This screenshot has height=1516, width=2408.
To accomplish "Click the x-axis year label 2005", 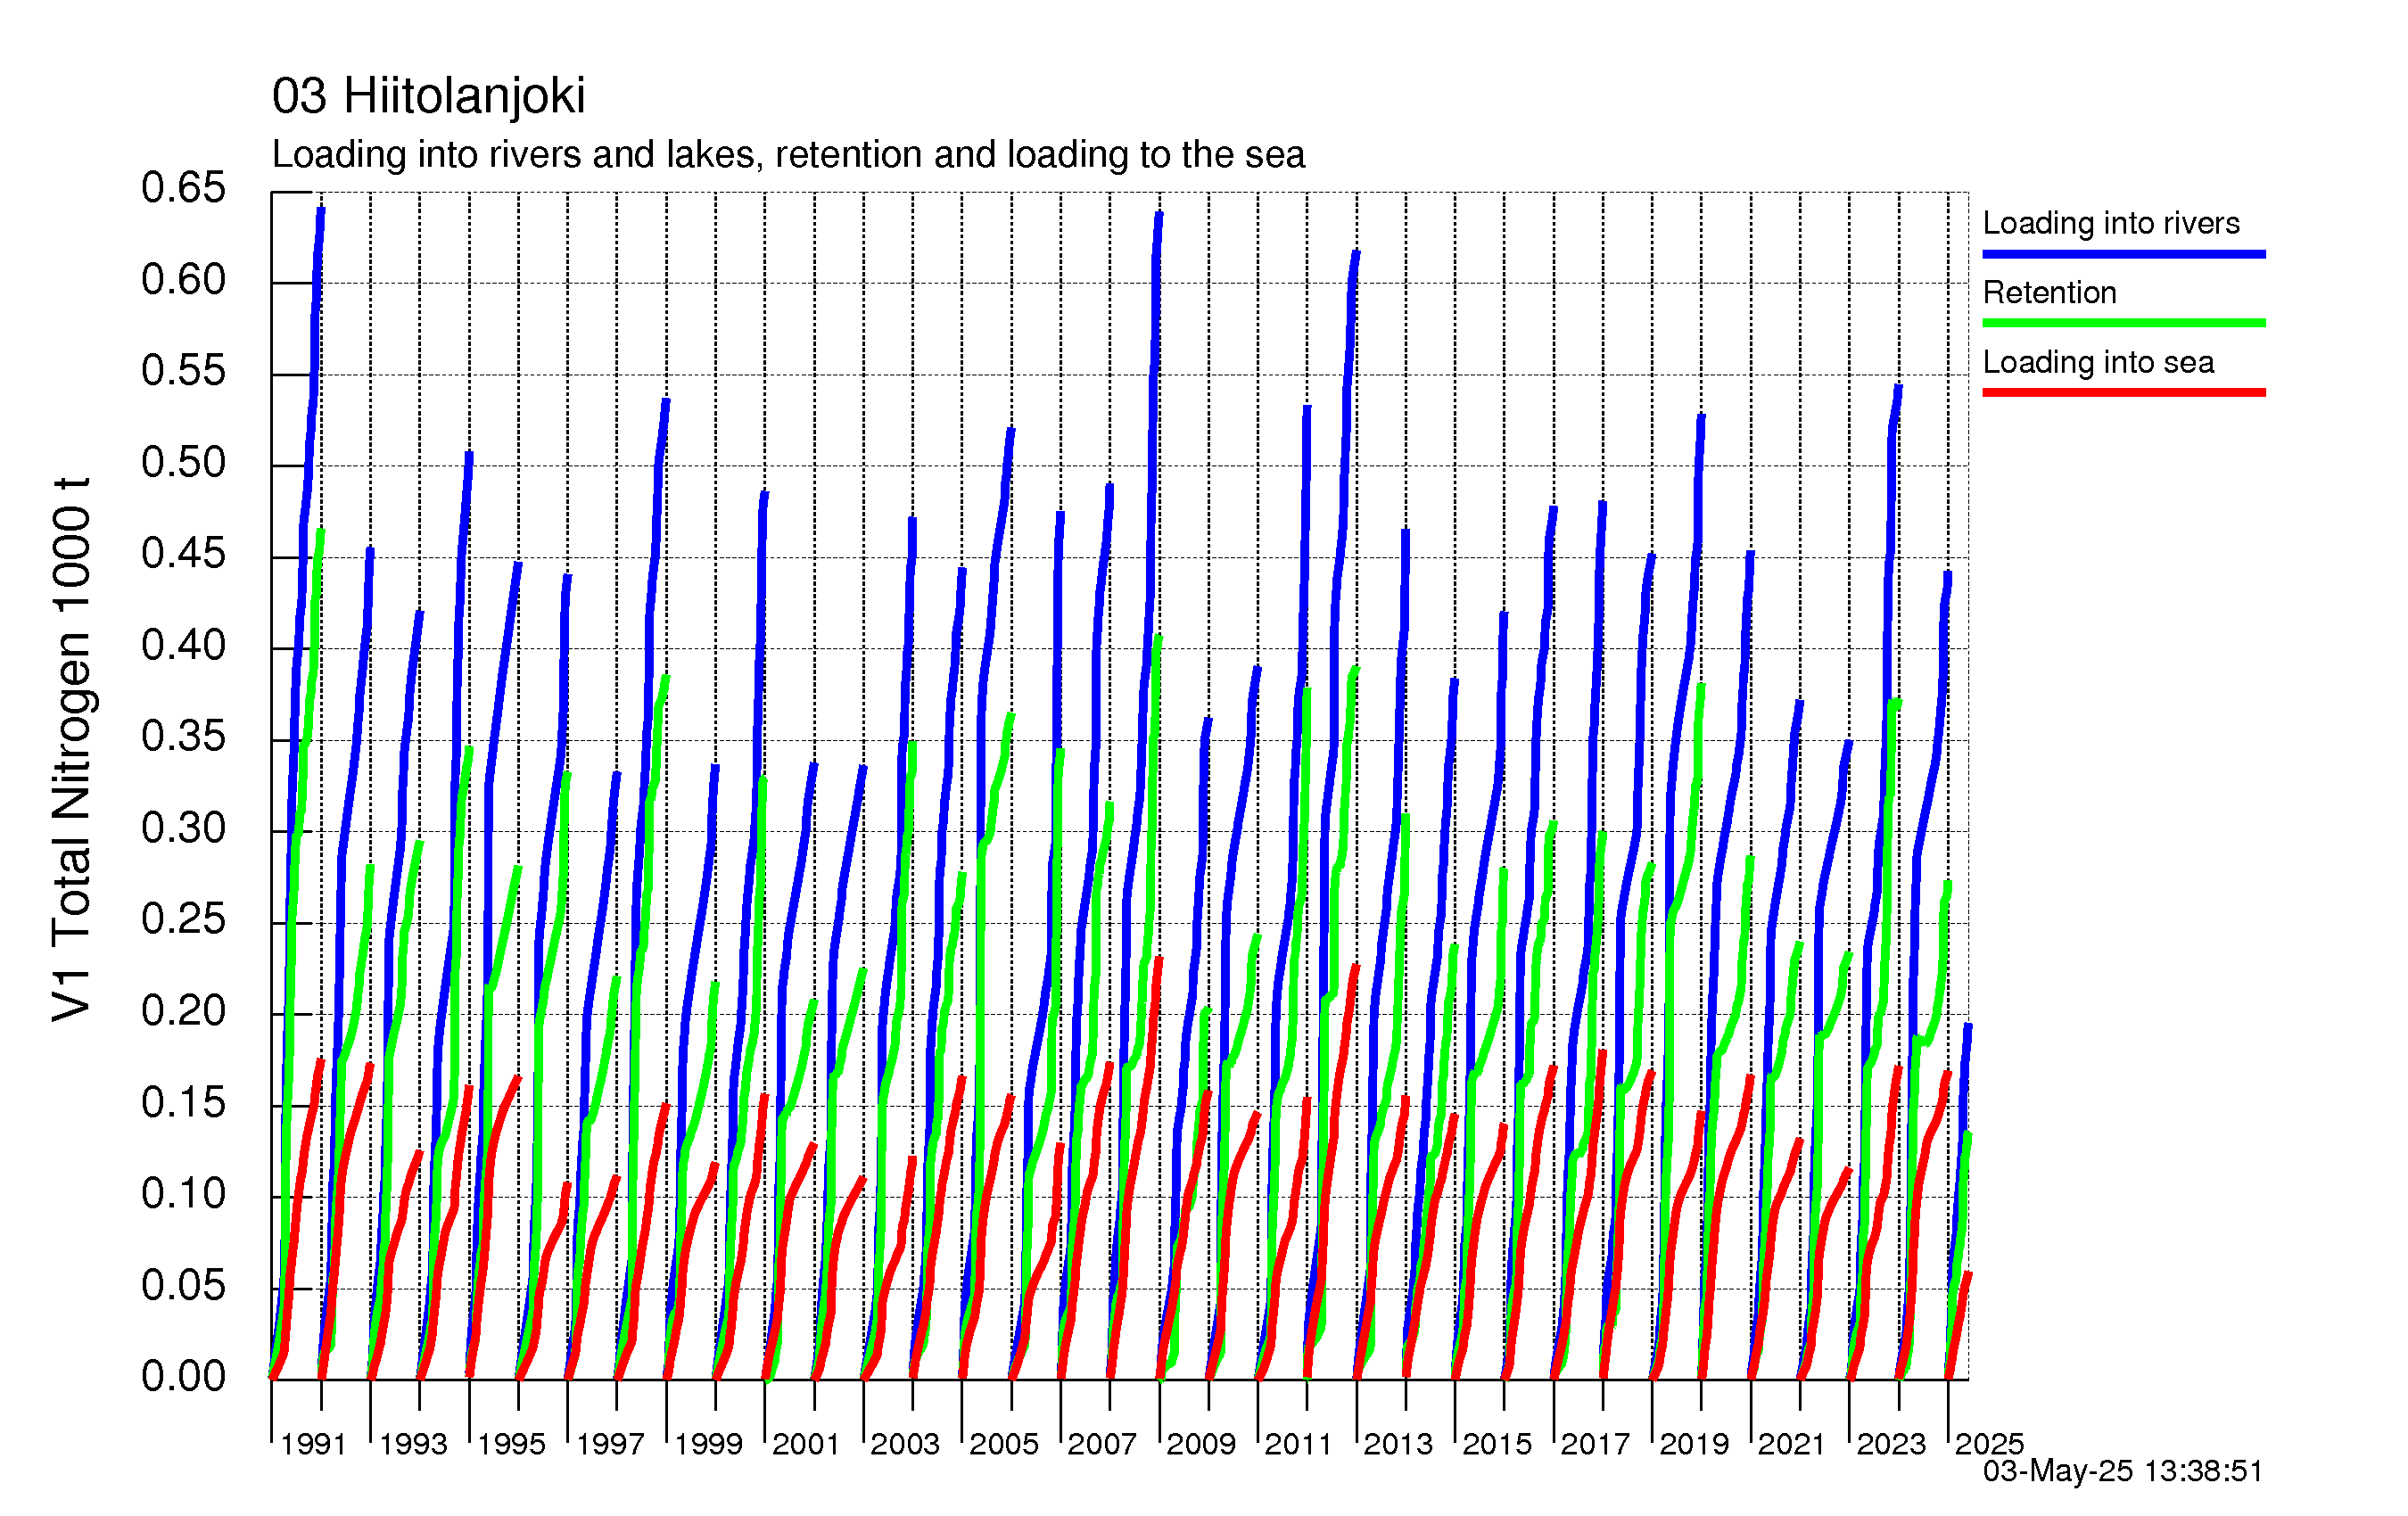I will (x=1004, y=1444).
